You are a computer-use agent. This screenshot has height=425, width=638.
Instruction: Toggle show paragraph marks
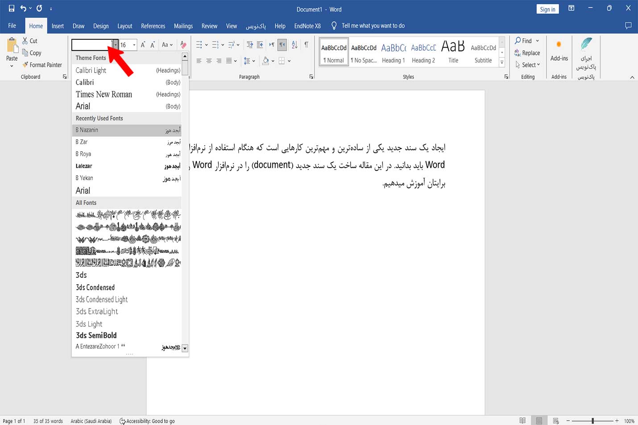pos(307,45)
